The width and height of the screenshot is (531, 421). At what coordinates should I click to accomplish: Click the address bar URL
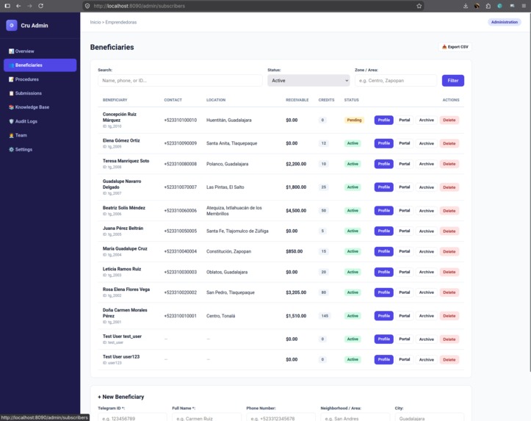coord(140,6)
